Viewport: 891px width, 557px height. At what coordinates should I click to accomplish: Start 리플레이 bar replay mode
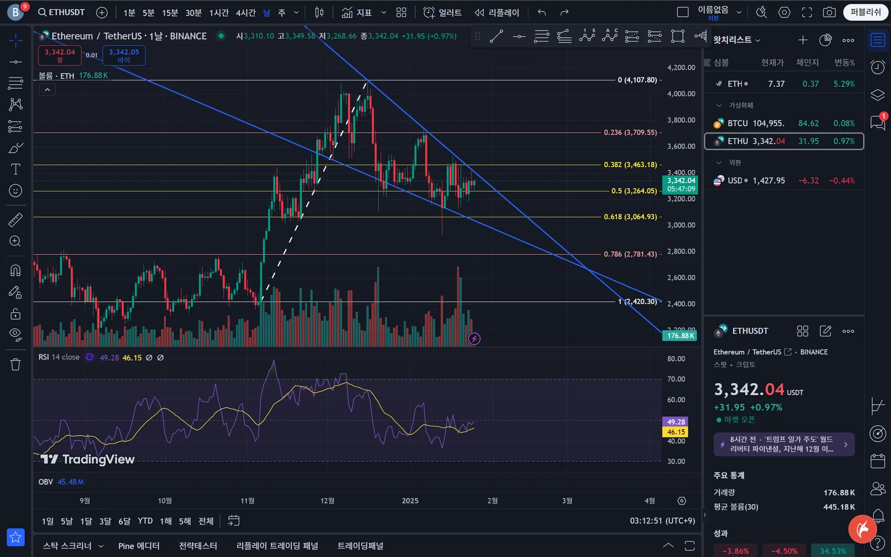[x=497, y=12]
